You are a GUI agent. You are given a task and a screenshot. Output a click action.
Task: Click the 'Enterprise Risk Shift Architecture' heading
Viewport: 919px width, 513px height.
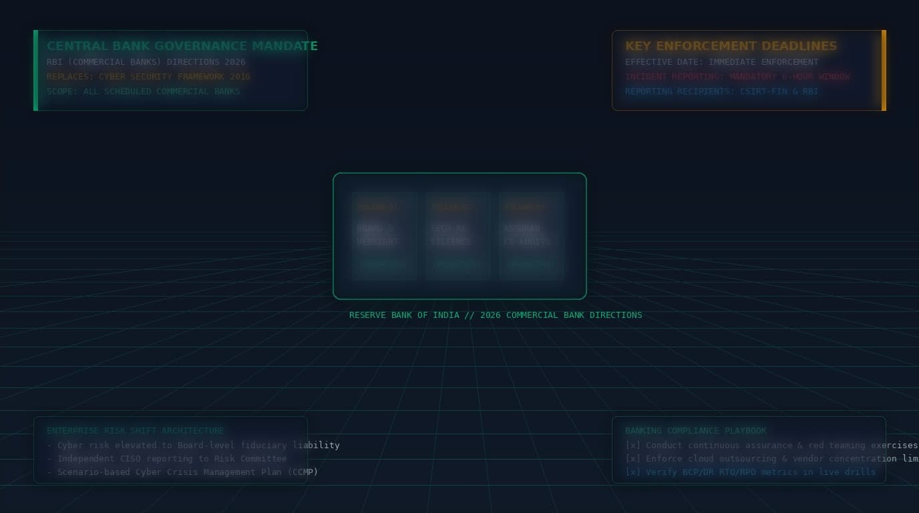pos(136,431)
